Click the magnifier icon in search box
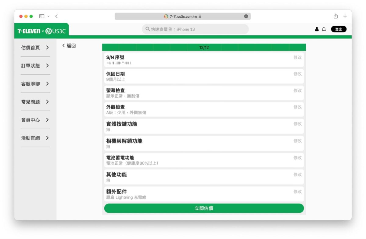The height and width of the screenshot is (239, 366). tap(148, 29)
